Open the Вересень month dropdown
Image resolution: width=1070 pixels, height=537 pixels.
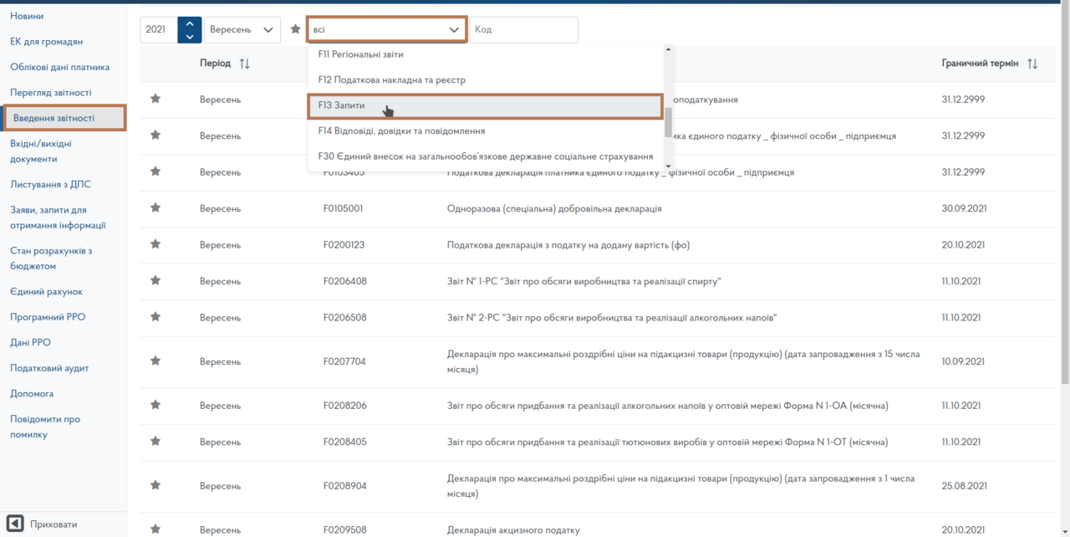point(242,30)
